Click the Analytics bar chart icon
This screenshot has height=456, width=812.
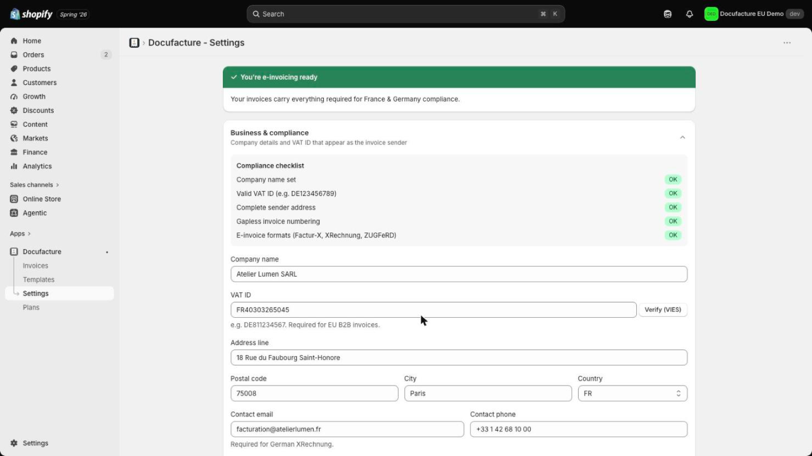[14, 166]
